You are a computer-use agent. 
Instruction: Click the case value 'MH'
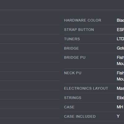[x=120, y=107]
